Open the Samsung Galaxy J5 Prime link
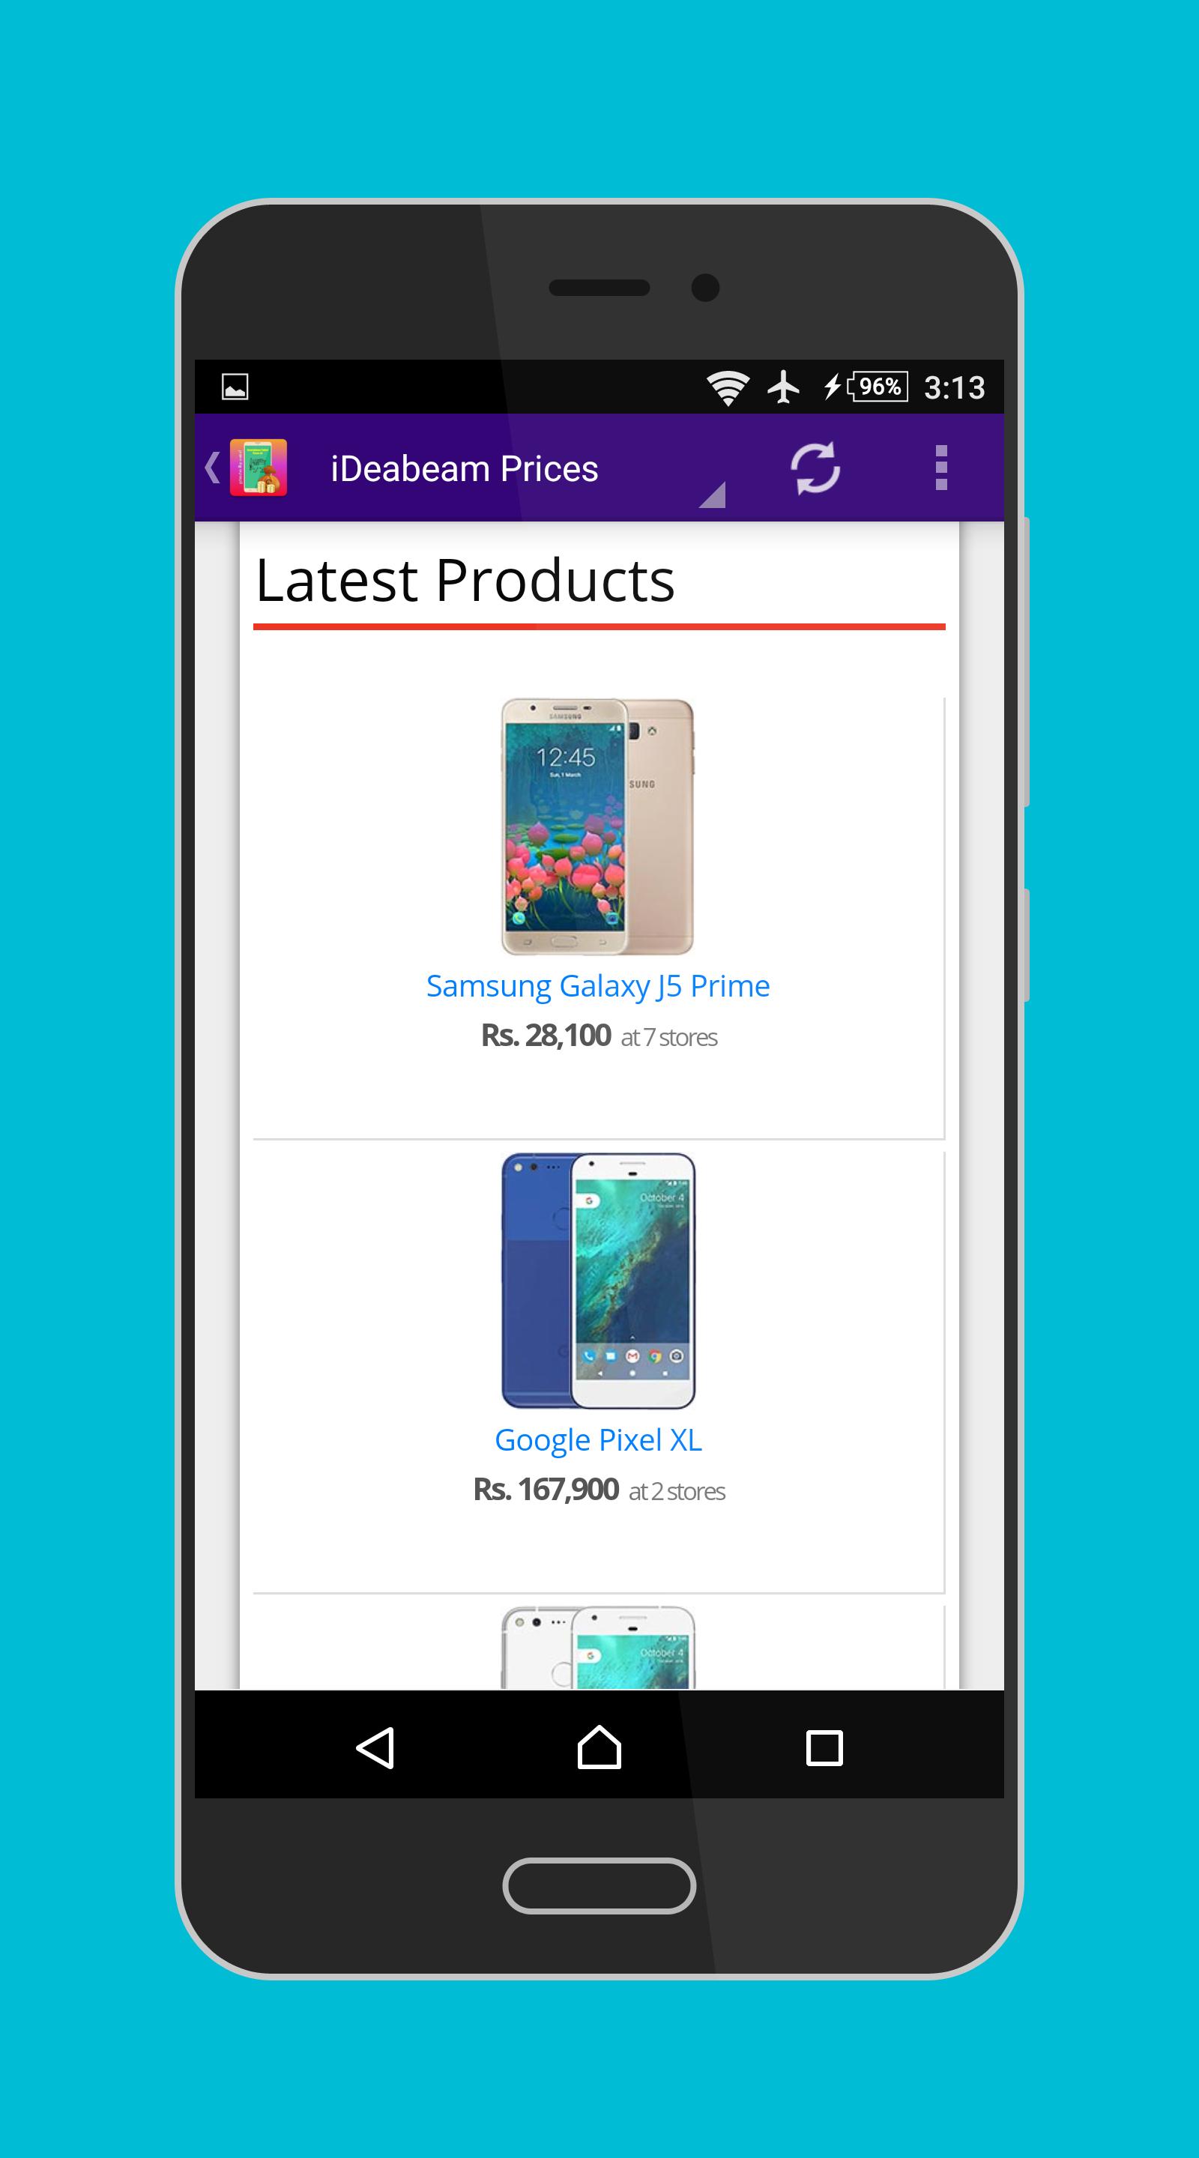1199x2158 pixels. (x=598, y=986)
